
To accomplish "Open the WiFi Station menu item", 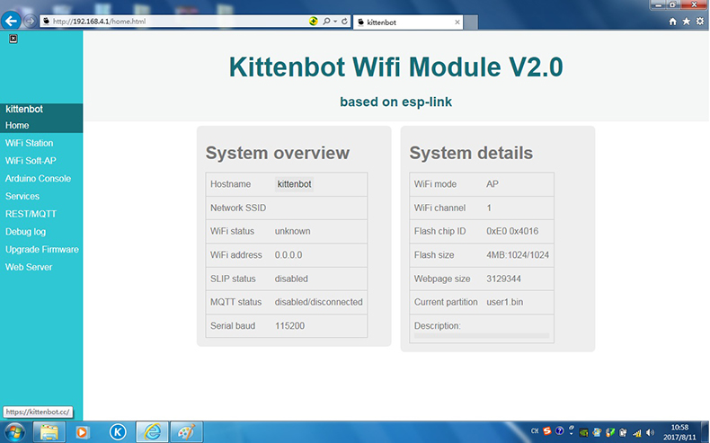I will 29,143.
